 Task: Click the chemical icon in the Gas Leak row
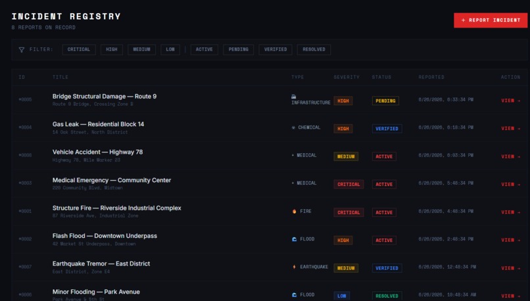293,127
